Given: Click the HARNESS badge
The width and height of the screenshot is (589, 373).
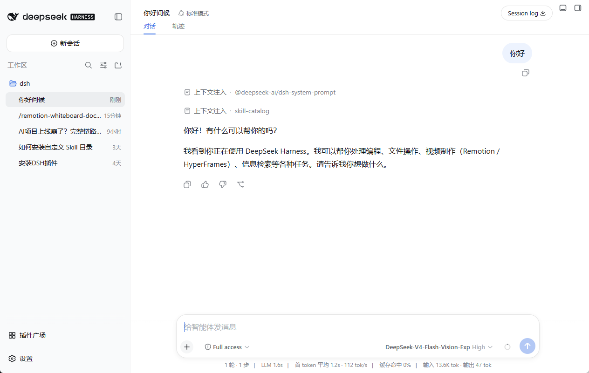Looking at the screenshot, I should click(82, 17).
